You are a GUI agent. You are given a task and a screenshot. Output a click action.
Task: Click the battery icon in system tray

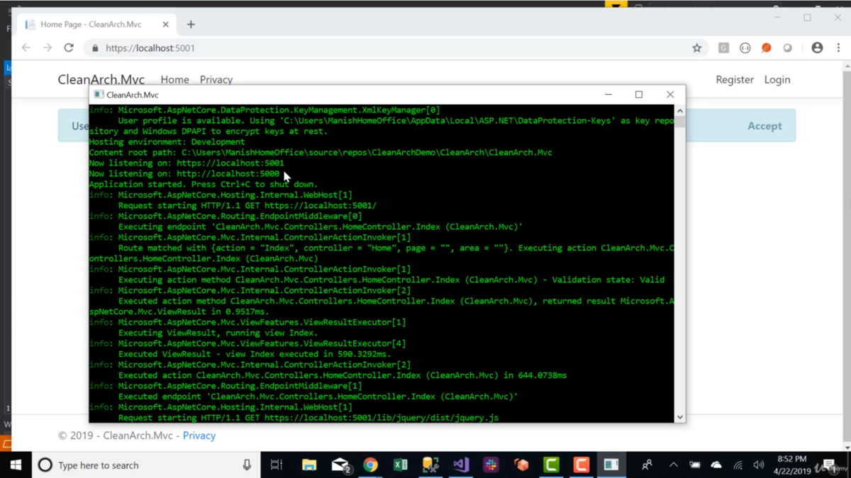point(694,465)
